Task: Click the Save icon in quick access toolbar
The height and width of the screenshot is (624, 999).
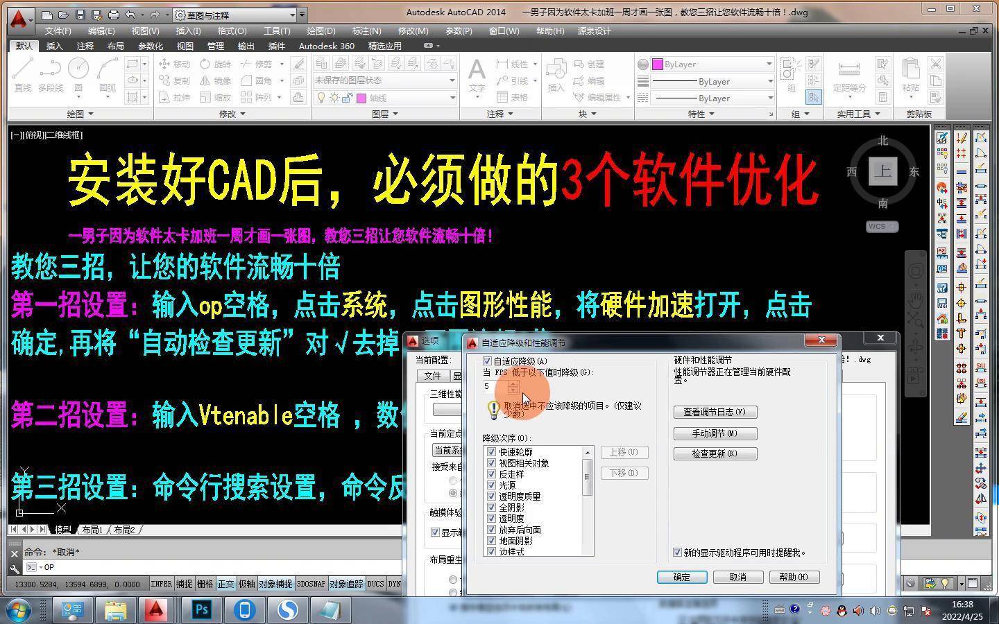Action: 80,15
